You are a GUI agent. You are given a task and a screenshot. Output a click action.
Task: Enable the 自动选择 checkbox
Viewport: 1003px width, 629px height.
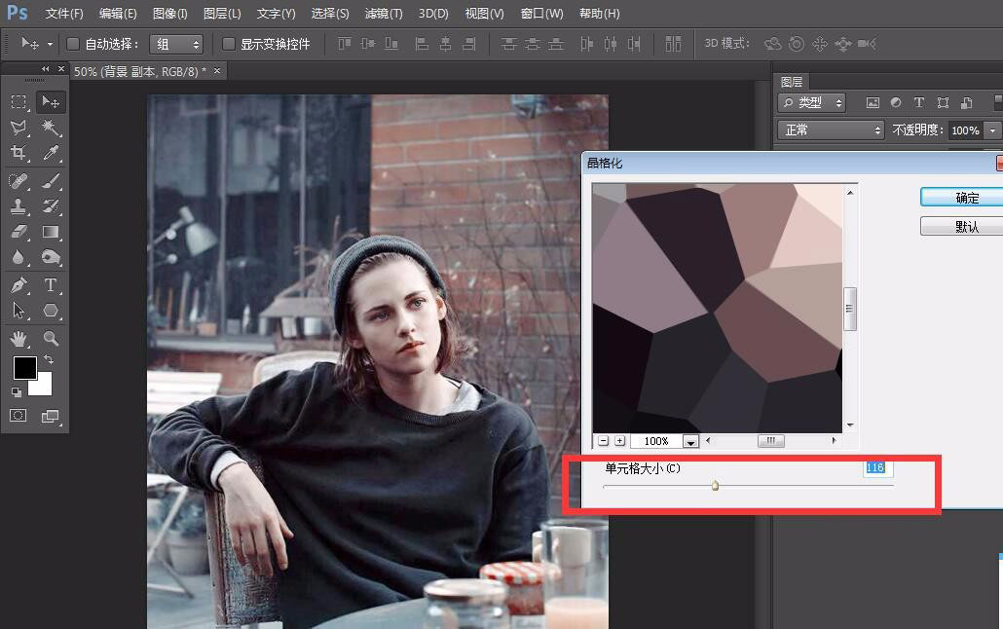pos(72,44)
